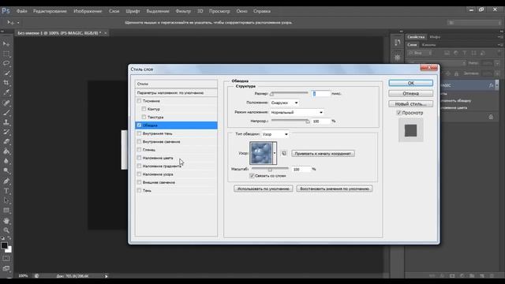Select the Clone Stamp tool

[x=6, y=122]
